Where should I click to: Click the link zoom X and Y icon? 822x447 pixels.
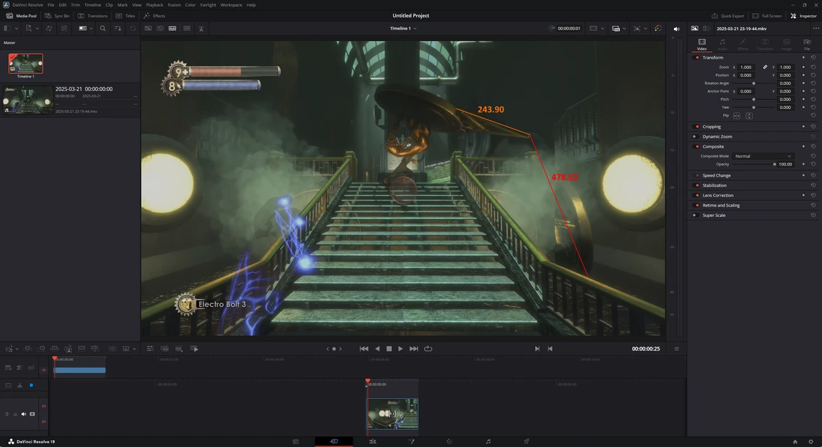[x=765, y=67]
